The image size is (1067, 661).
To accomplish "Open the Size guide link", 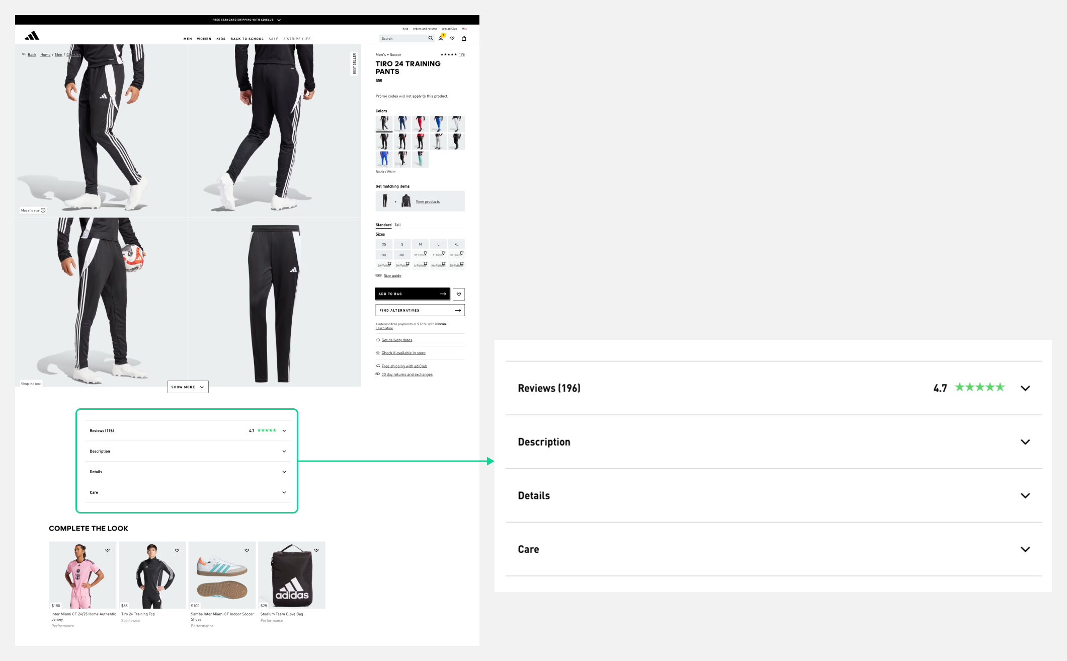I will 392,276.
